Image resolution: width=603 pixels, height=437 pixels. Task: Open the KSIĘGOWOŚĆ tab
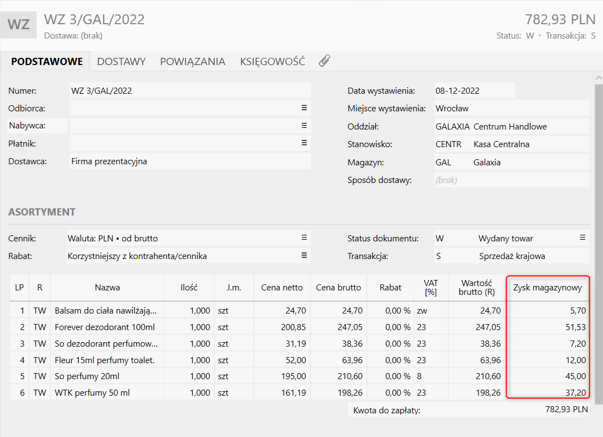[x=272, y=61]
